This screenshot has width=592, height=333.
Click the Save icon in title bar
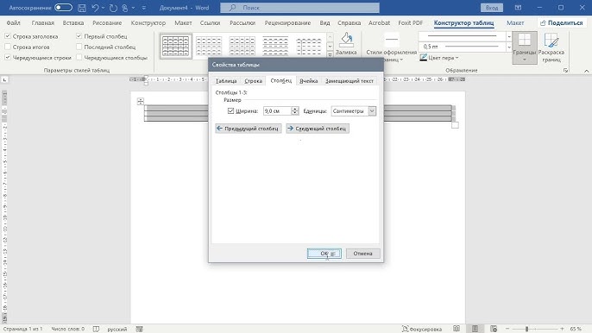pyautogui.click(x=82, y=8)
